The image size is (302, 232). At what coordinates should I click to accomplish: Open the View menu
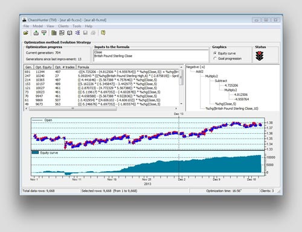50,26
